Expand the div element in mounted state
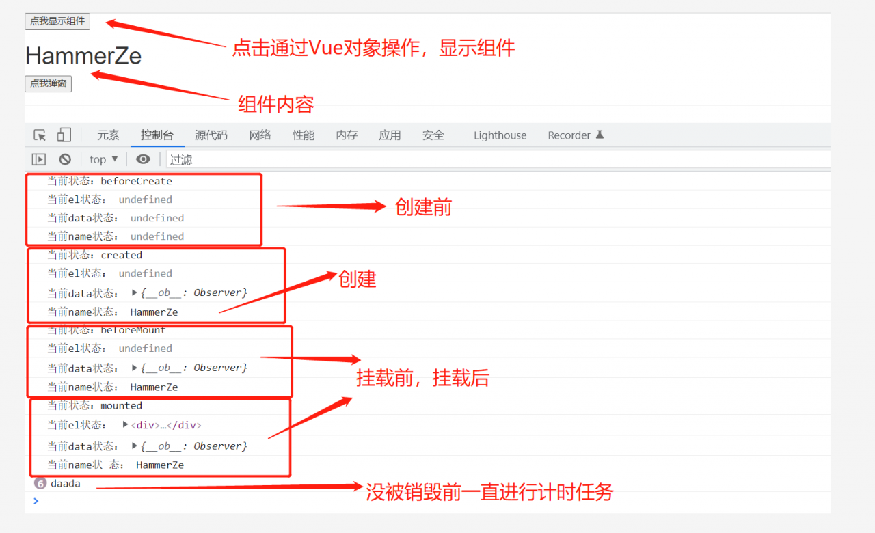875x533 pixels. pyautogui.click(x=126, y=424)
